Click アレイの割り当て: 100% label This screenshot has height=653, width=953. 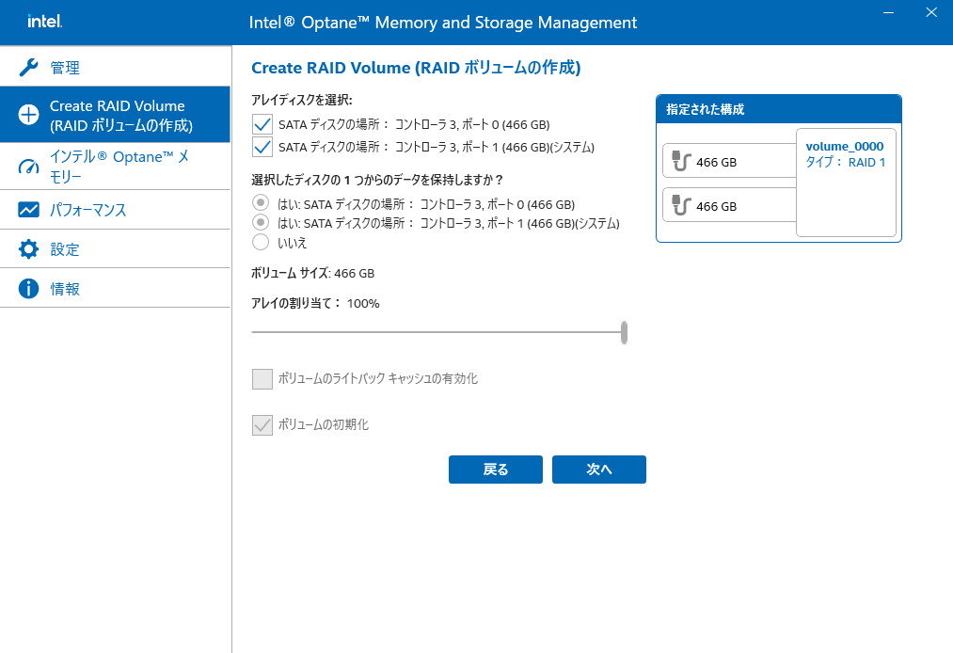315,303
